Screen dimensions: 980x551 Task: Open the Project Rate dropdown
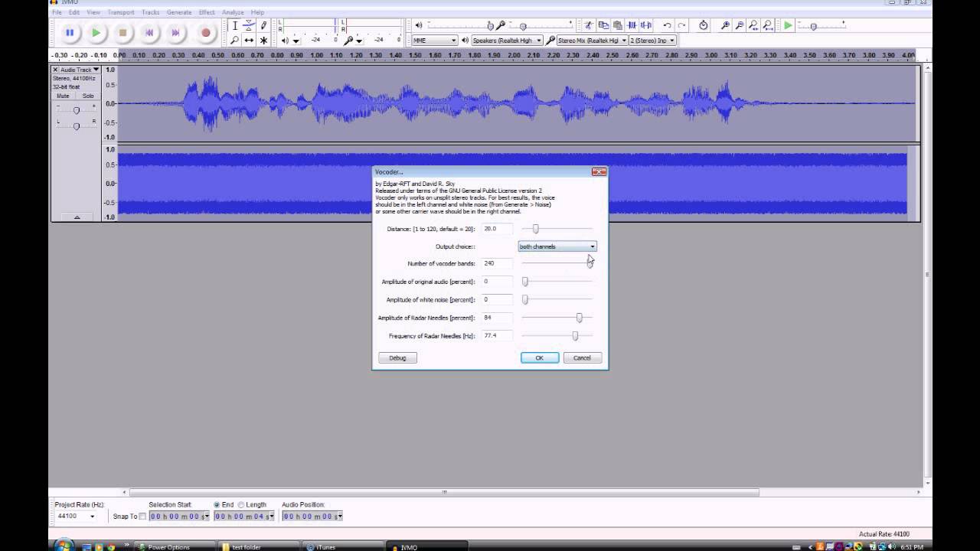click(x=76, y=516)
